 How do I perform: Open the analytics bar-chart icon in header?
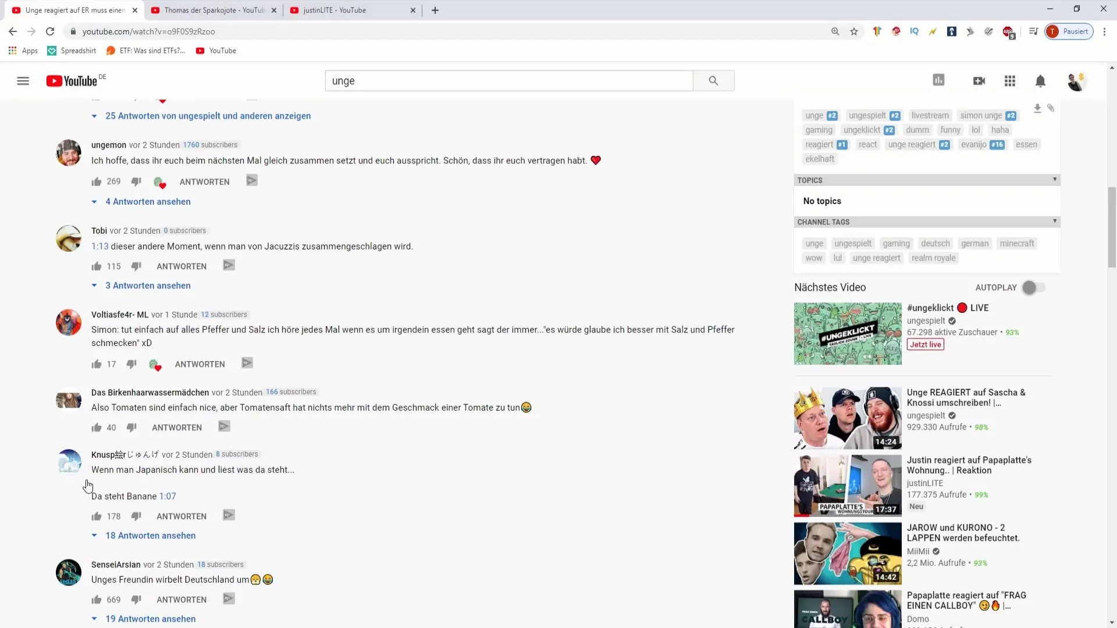coord(938,80)
